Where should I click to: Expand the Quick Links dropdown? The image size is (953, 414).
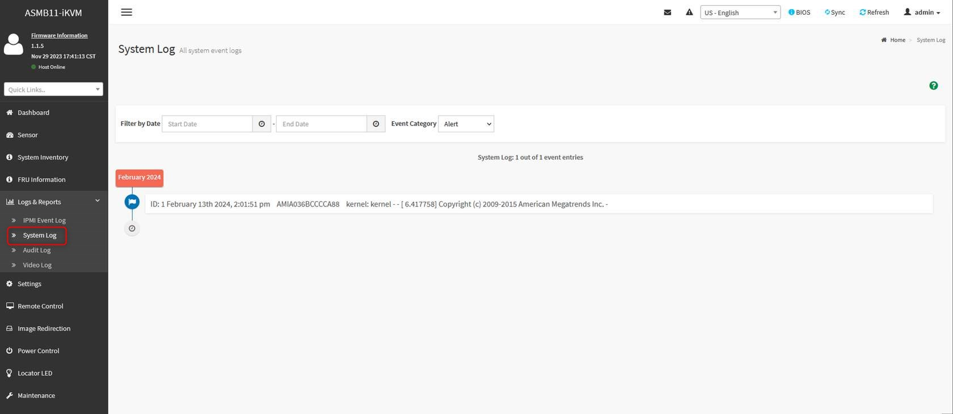tap(53, 90)
